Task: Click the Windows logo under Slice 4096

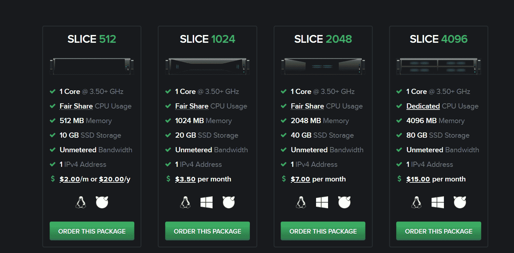Action: (x=437, y=202)
